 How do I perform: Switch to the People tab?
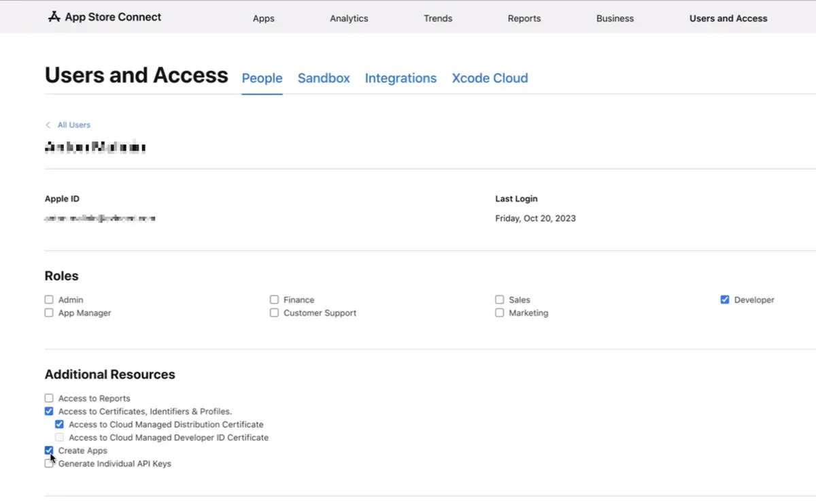262,78
